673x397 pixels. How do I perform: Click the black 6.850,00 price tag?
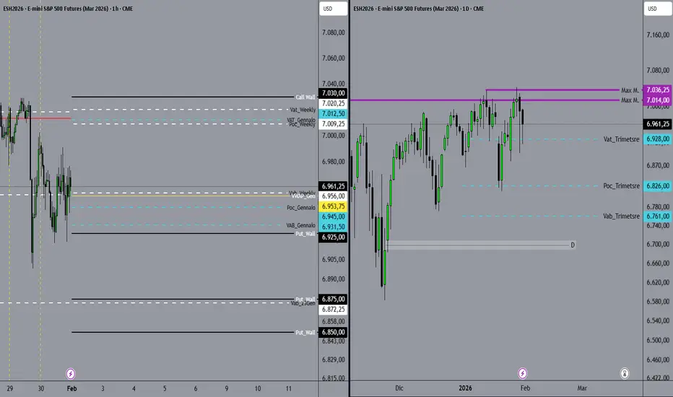[x=333, y=332]
